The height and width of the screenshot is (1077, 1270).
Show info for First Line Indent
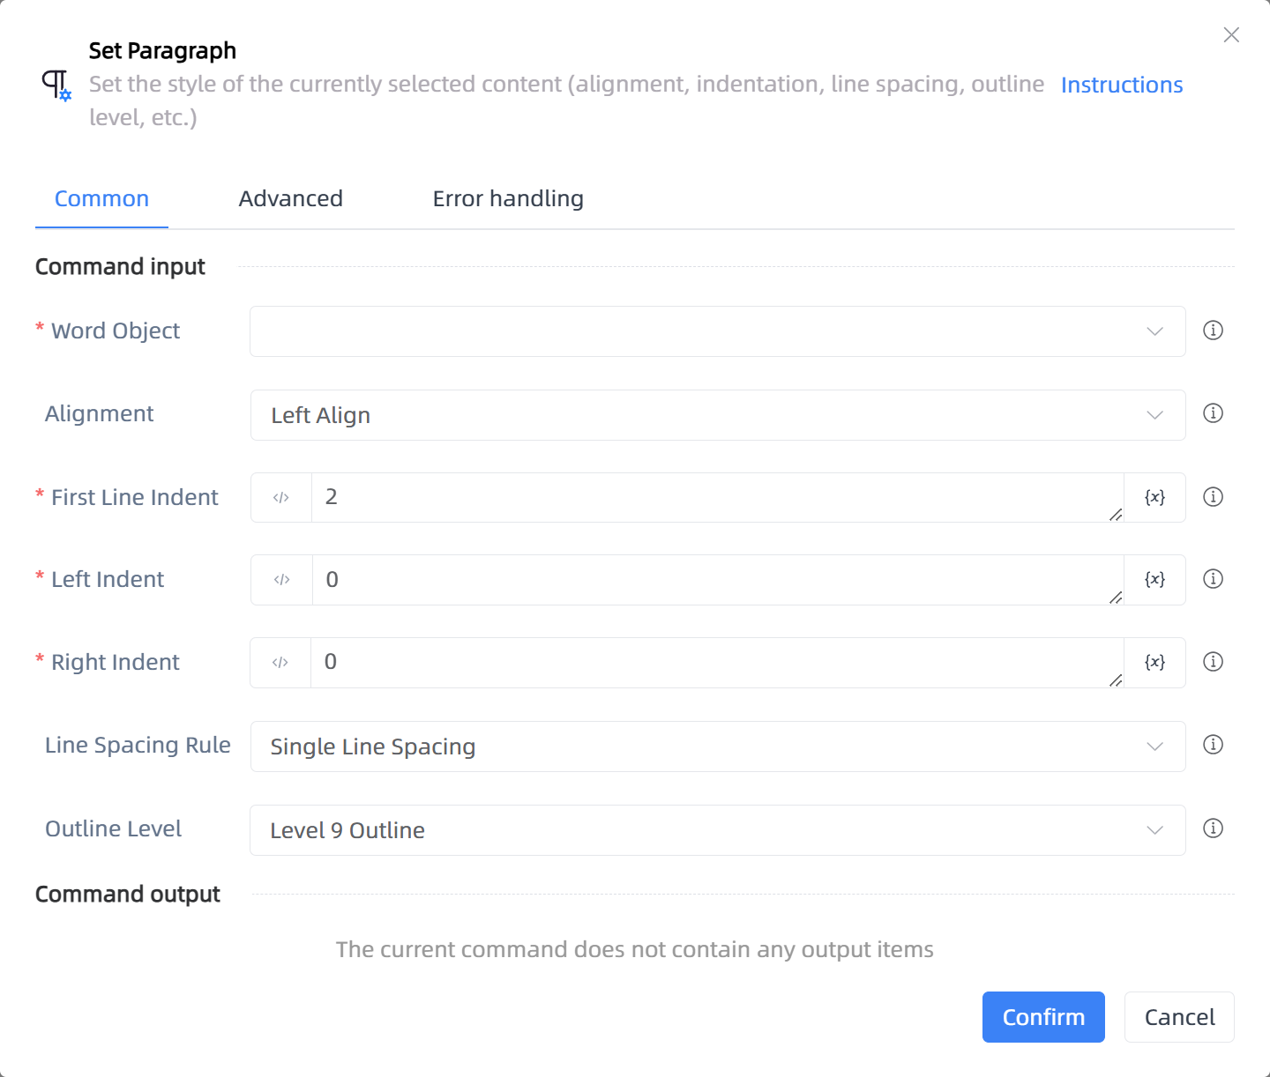[1214, 497]
